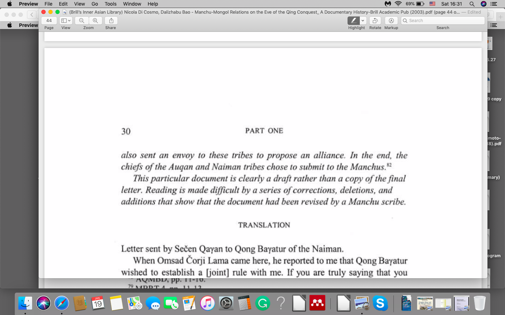Open the Go menu
This screenshot has width=505, height=315.
[x=95, y=4]
